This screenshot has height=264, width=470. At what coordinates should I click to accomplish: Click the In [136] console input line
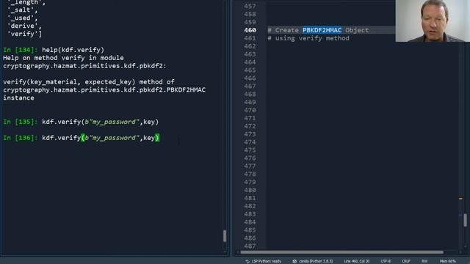click(x=82, y=138)
